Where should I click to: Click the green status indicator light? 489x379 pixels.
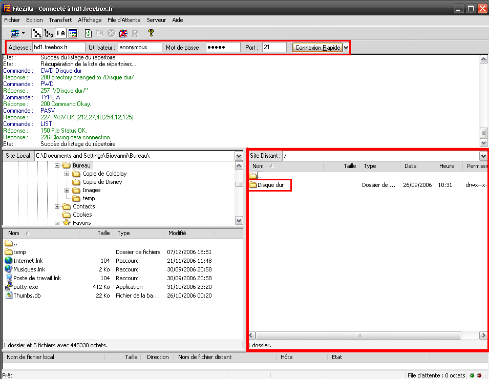pos(472,375)
